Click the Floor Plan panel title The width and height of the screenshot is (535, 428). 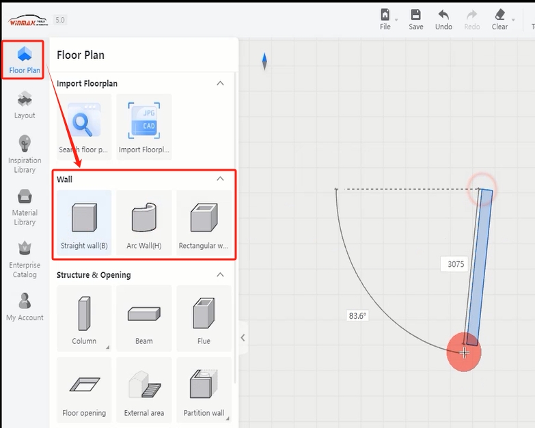click(x=81, y=55)
